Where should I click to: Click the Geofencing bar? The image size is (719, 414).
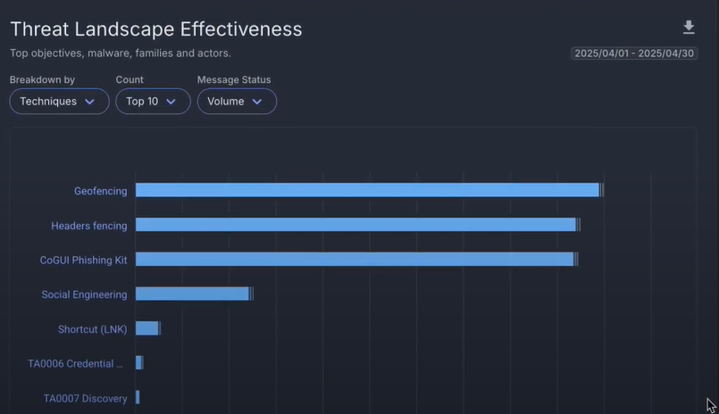[x=366, y=190]
